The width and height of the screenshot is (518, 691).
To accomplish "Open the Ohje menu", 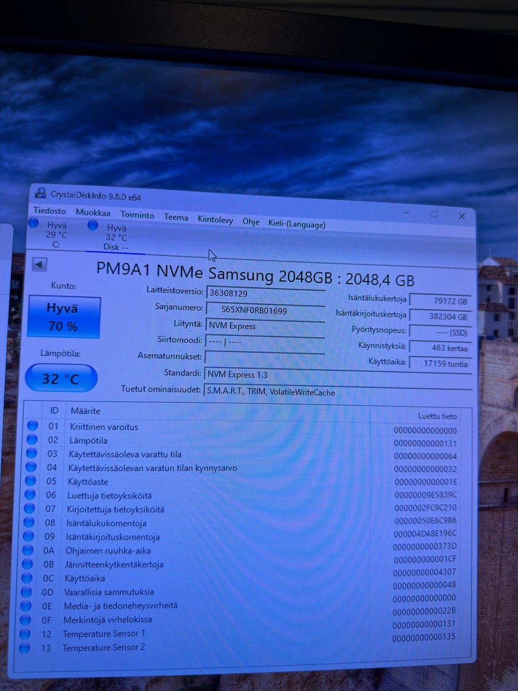I will pyautogui.click(x=251, y=221).
